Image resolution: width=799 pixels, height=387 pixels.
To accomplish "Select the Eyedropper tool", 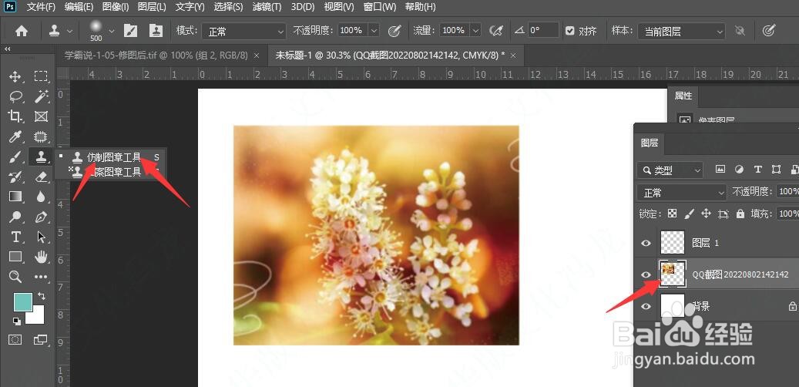I will (x=15, y=136).
